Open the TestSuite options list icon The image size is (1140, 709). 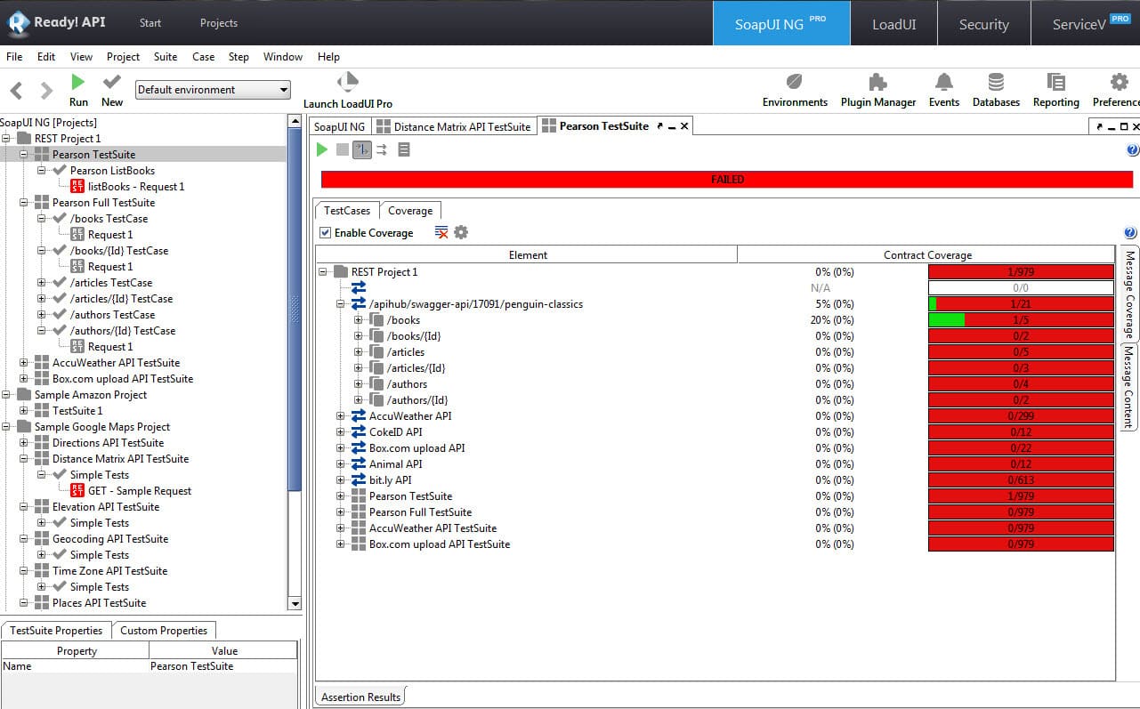[x=404, y=149]
